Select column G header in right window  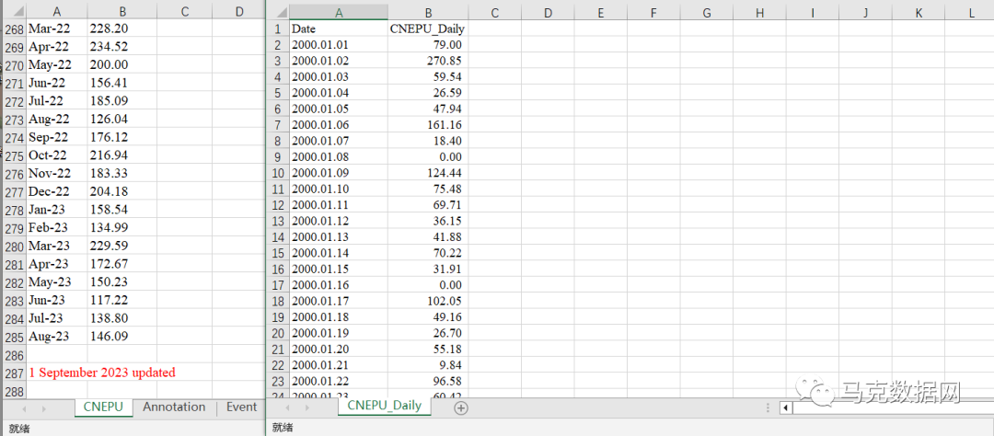[707, 12]
